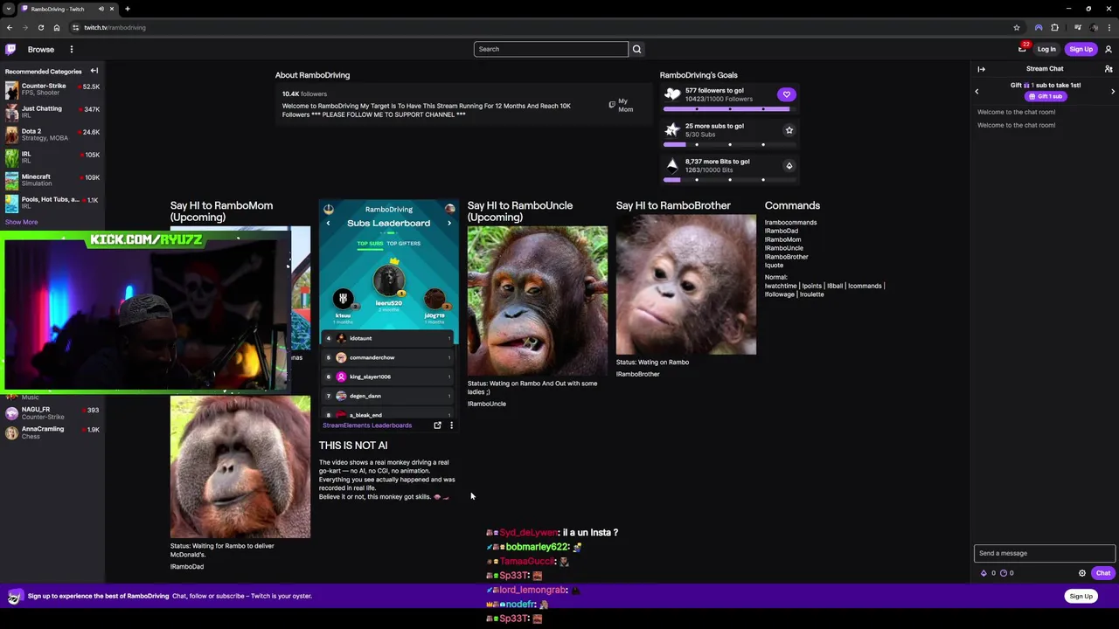The height and width of the screenshot is (629, 1119).
Task: Click the channel points icon below chat input
Action: [x=1004, y=573]
